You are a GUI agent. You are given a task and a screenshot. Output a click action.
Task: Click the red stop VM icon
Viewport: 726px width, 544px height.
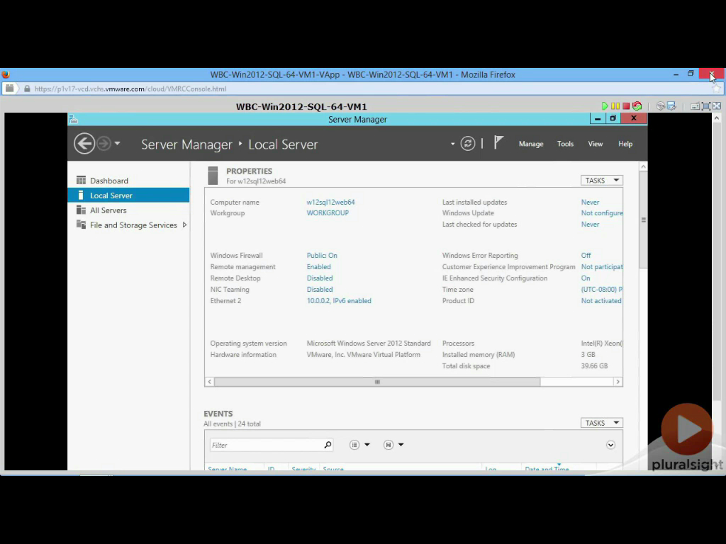point(626,106)
